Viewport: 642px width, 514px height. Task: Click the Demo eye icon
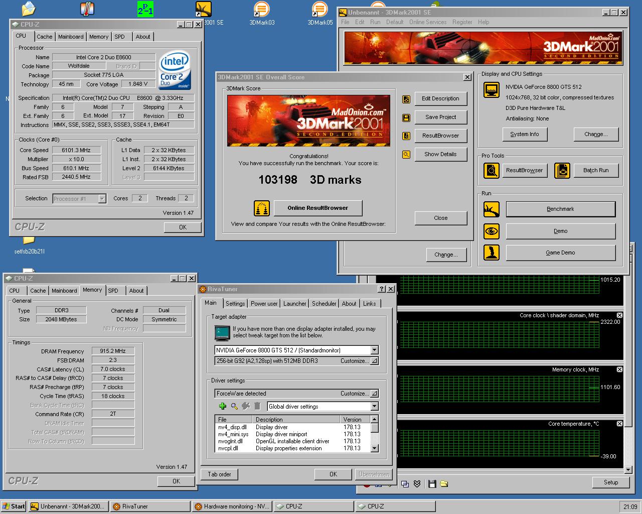point(492,231)
